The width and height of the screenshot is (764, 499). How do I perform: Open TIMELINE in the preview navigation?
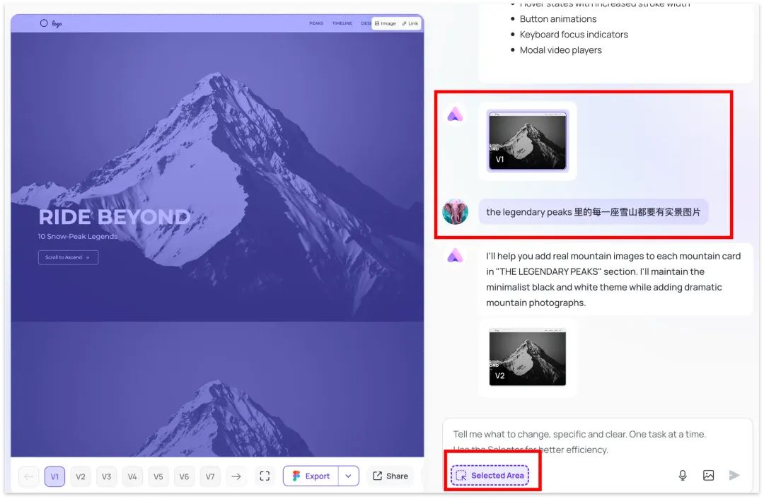(342, 23)
